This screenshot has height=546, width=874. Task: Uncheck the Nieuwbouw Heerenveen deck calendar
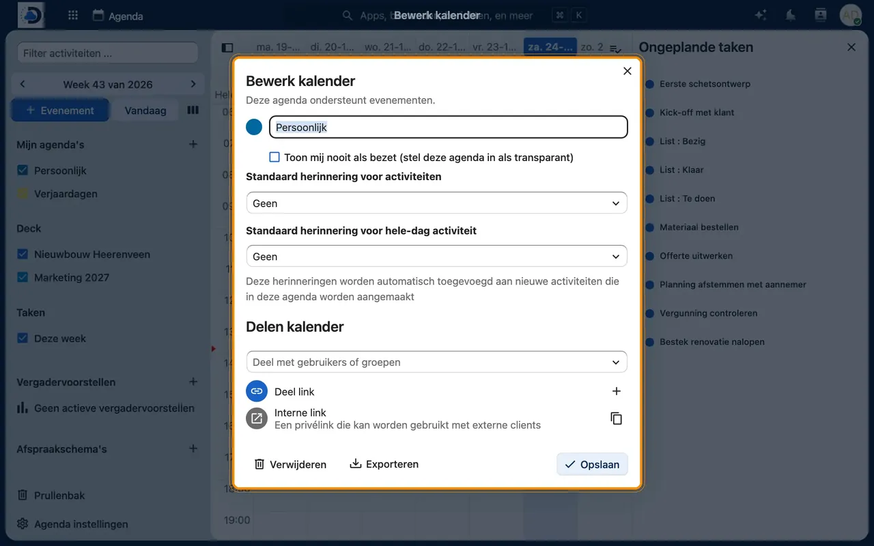point(23,254)
